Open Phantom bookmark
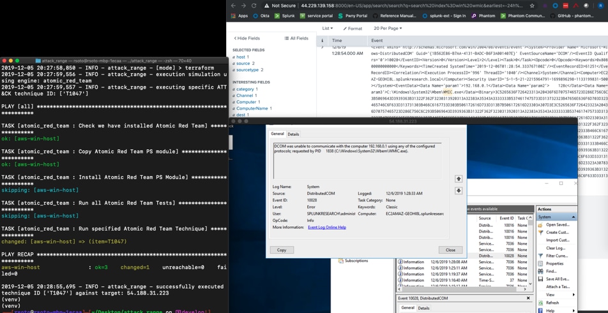 click(x=483, y=16)
